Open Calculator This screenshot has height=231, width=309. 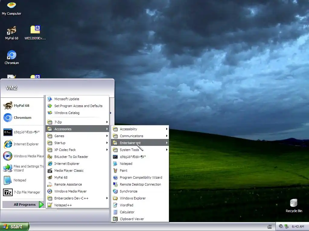point(140,212)
